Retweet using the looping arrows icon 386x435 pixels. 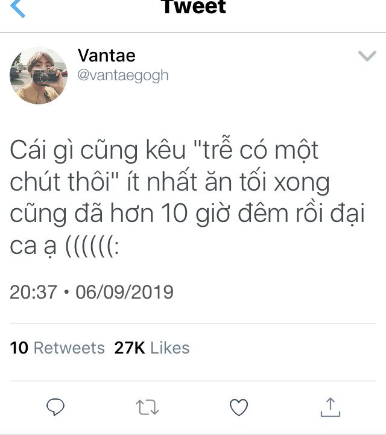[x=147, y=407]
